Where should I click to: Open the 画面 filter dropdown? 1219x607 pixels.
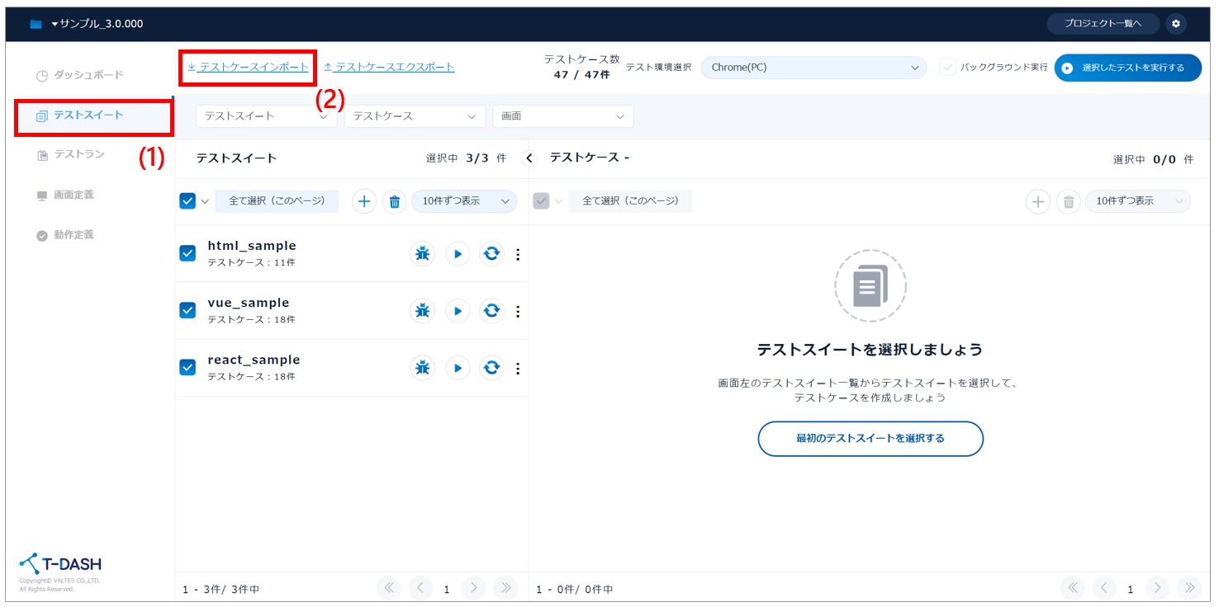(562, 116)
